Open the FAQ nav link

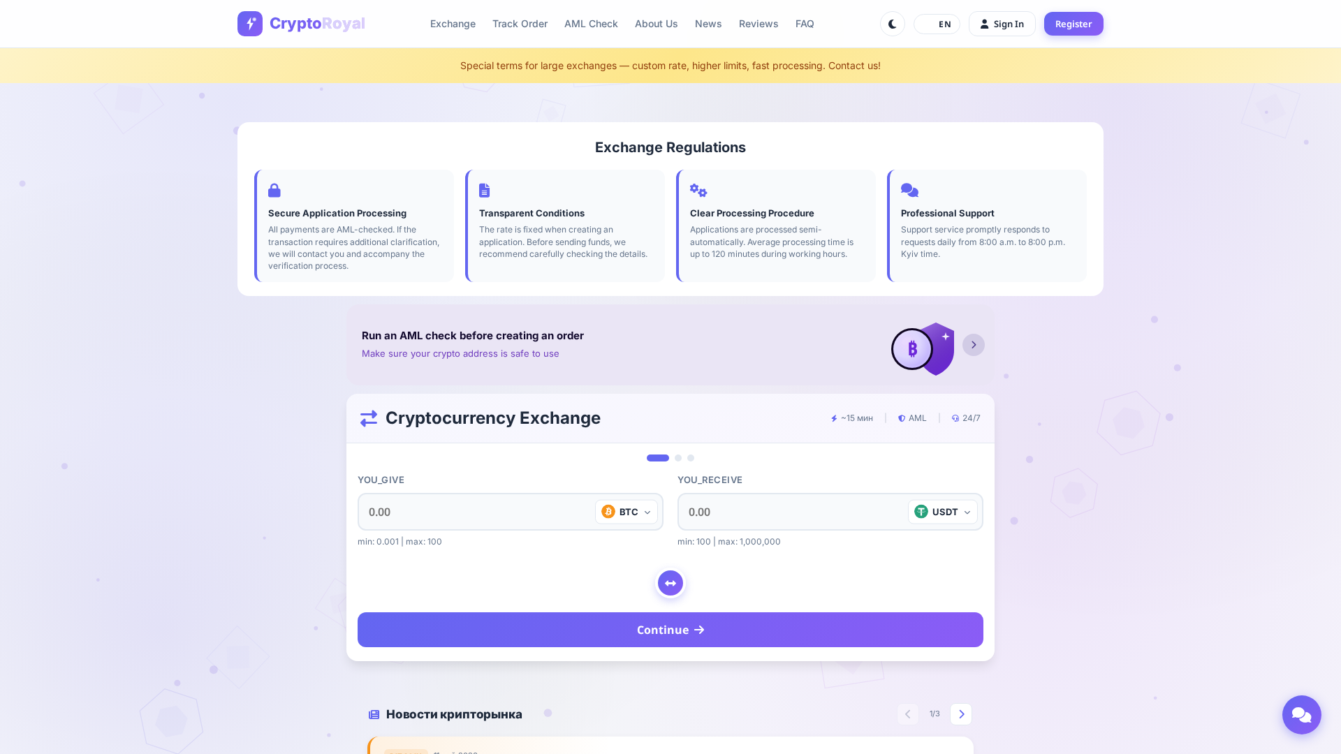805,24
